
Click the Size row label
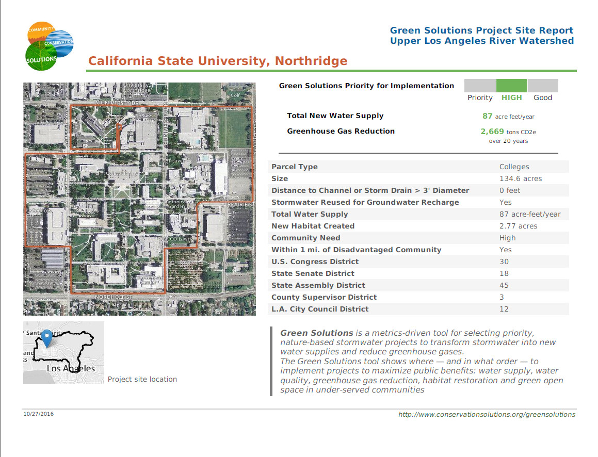(280, 178)
